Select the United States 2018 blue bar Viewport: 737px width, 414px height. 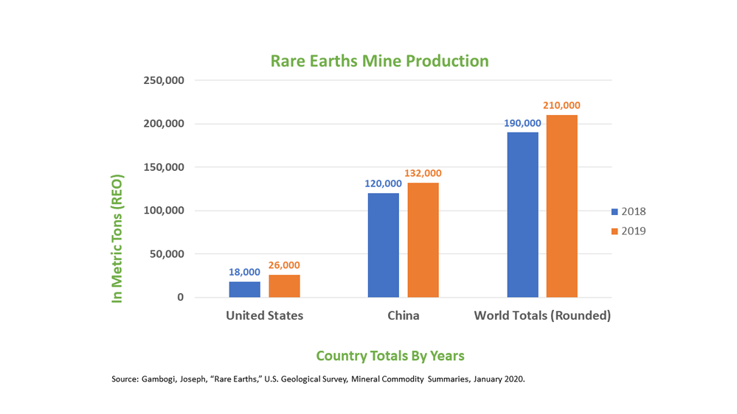244,290
